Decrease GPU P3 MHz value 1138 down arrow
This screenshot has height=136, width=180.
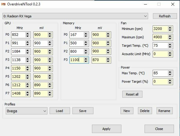coord(28,61)
